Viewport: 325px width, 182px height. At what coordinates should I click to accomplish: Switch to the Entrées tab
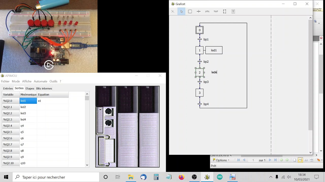click(8, 88)
